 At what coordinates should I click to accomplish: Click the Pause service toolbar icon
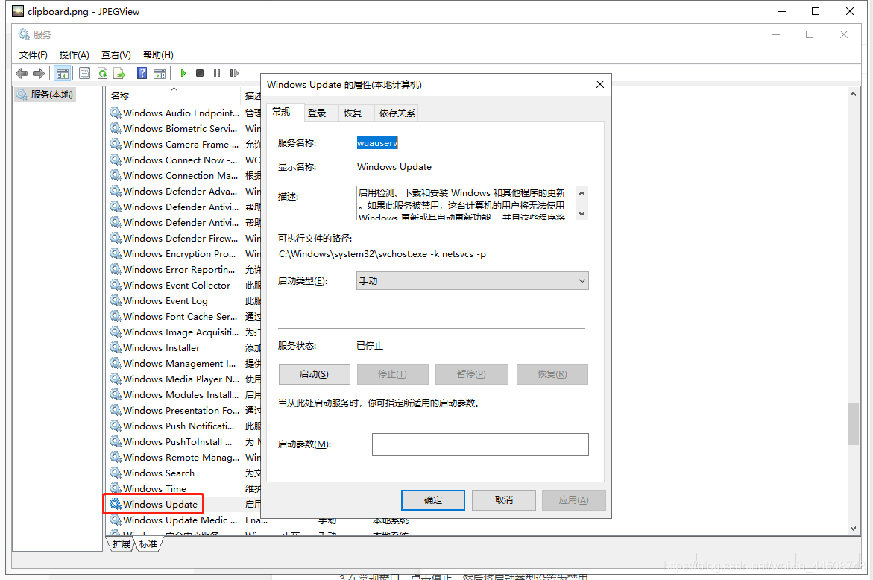point(217,73)
